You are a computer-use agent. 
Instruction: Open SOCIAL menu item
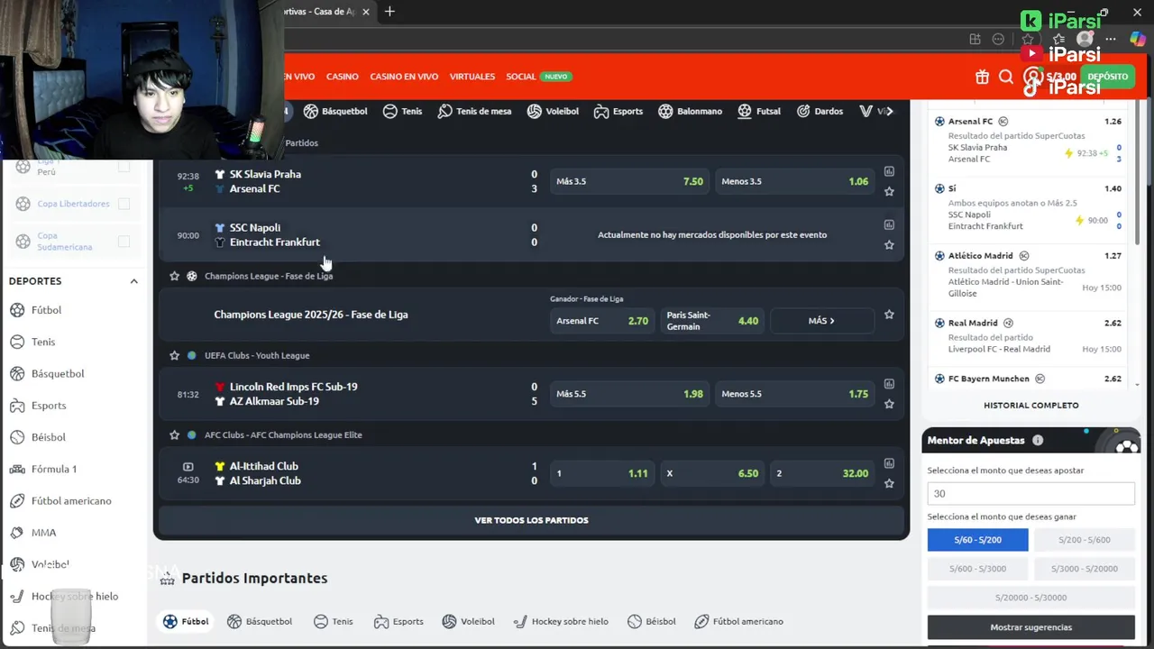pyautogui.click(x=521, y=77)
